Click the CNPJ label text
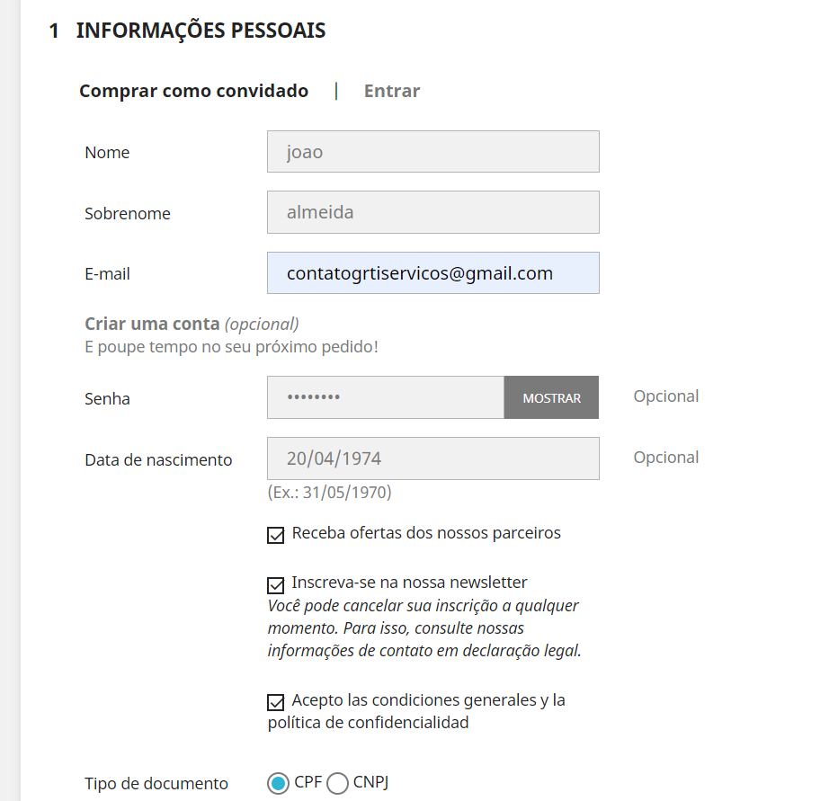The image size is (838, 801). [x=370, y=782]
